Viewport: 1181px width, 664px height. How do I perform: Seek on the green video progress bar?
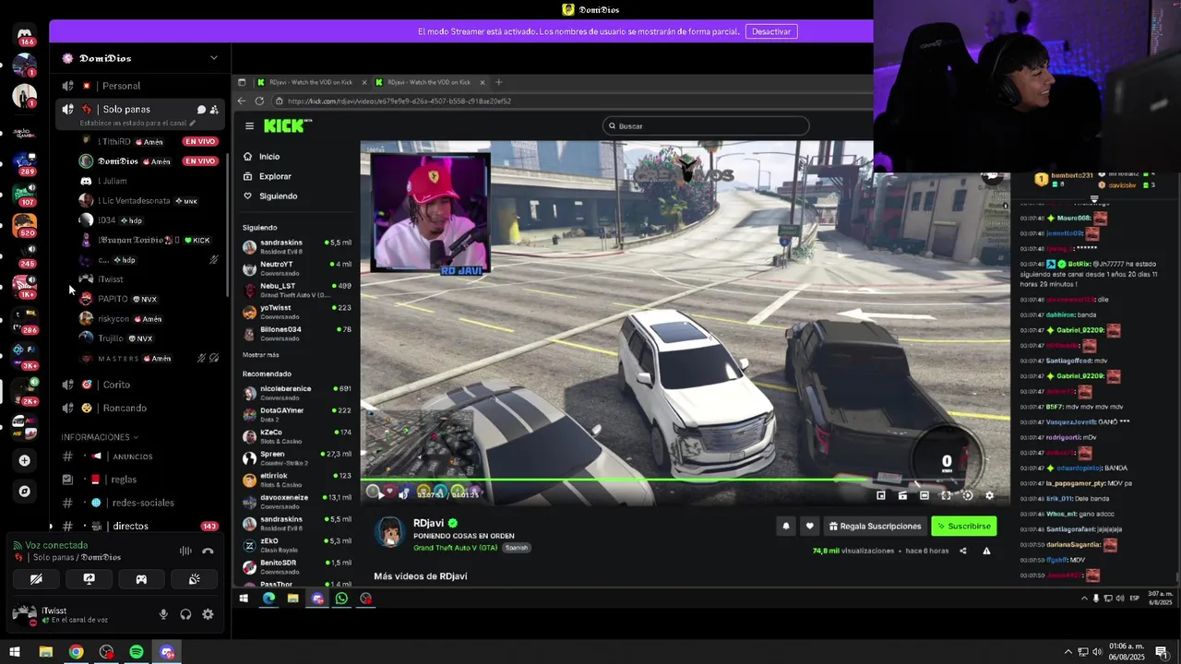pos(685,480)
